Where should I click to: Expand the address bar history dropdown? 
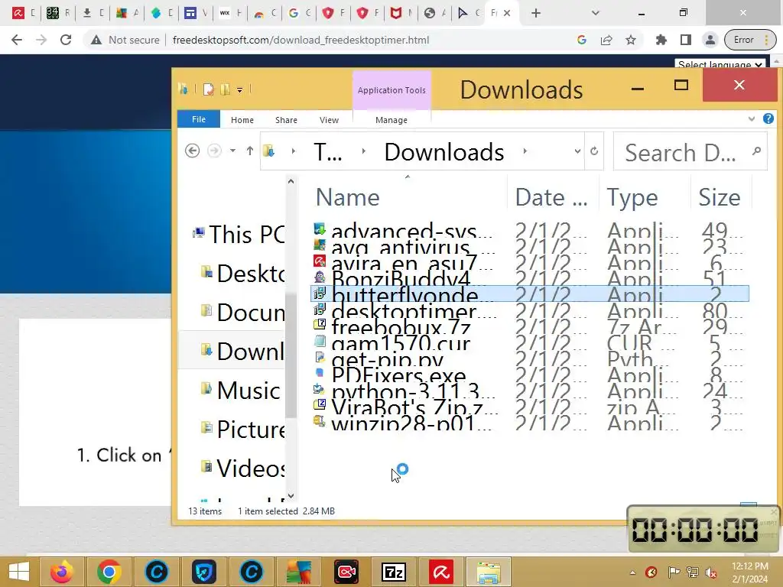pyautogui.click(x=577, y=151)
